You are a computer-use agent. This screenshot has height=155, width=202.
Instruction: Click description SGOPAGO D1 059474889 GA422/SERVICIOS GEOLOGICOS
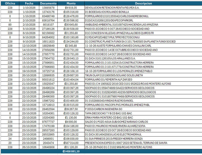pyautogui.click(x=120, y=88)
